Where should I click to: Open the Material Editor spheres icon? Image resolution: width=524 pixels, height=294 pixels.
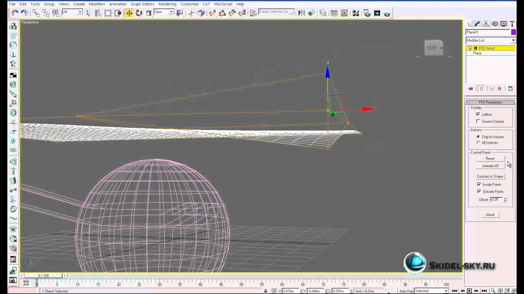tap(356, 13)
